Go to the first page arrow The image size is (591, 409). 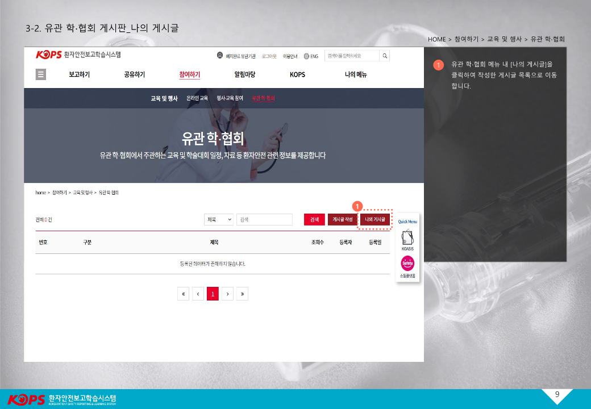click(x=183, y=294)
